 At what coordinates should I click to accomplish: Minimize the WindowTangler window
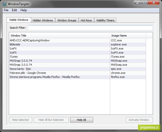(137, 3)
